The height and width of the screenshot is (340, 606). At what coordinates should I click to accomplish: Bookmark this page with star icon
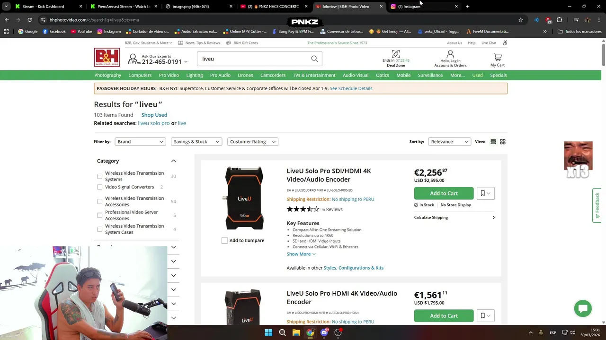(521, 20)
